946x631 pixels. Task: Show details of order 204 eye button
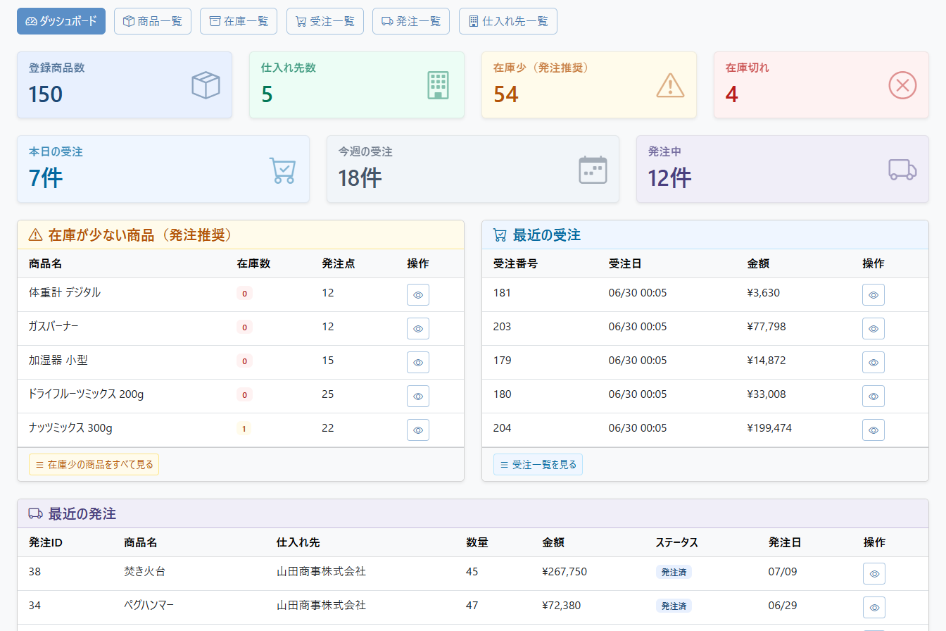pyautogui.click(x=874, y=430)
